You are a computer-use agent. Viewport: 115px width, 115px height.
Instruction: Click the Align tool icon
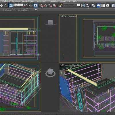(88, 5)
